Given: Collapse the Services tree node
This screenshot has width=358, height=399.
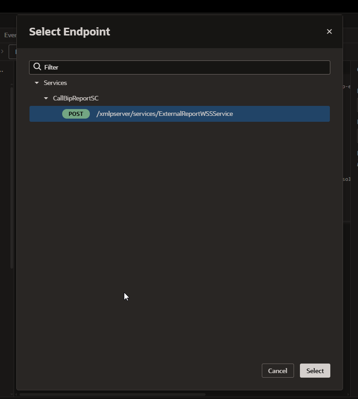Looking at the screenshot, I should click(37, 83).
